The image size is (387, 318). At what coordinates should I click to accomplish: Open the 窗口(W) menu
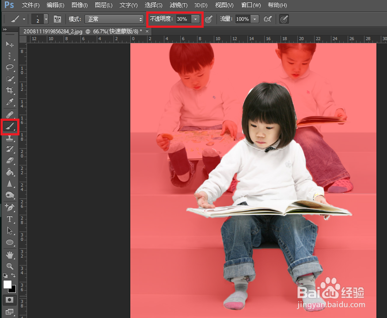pos(251,5)
